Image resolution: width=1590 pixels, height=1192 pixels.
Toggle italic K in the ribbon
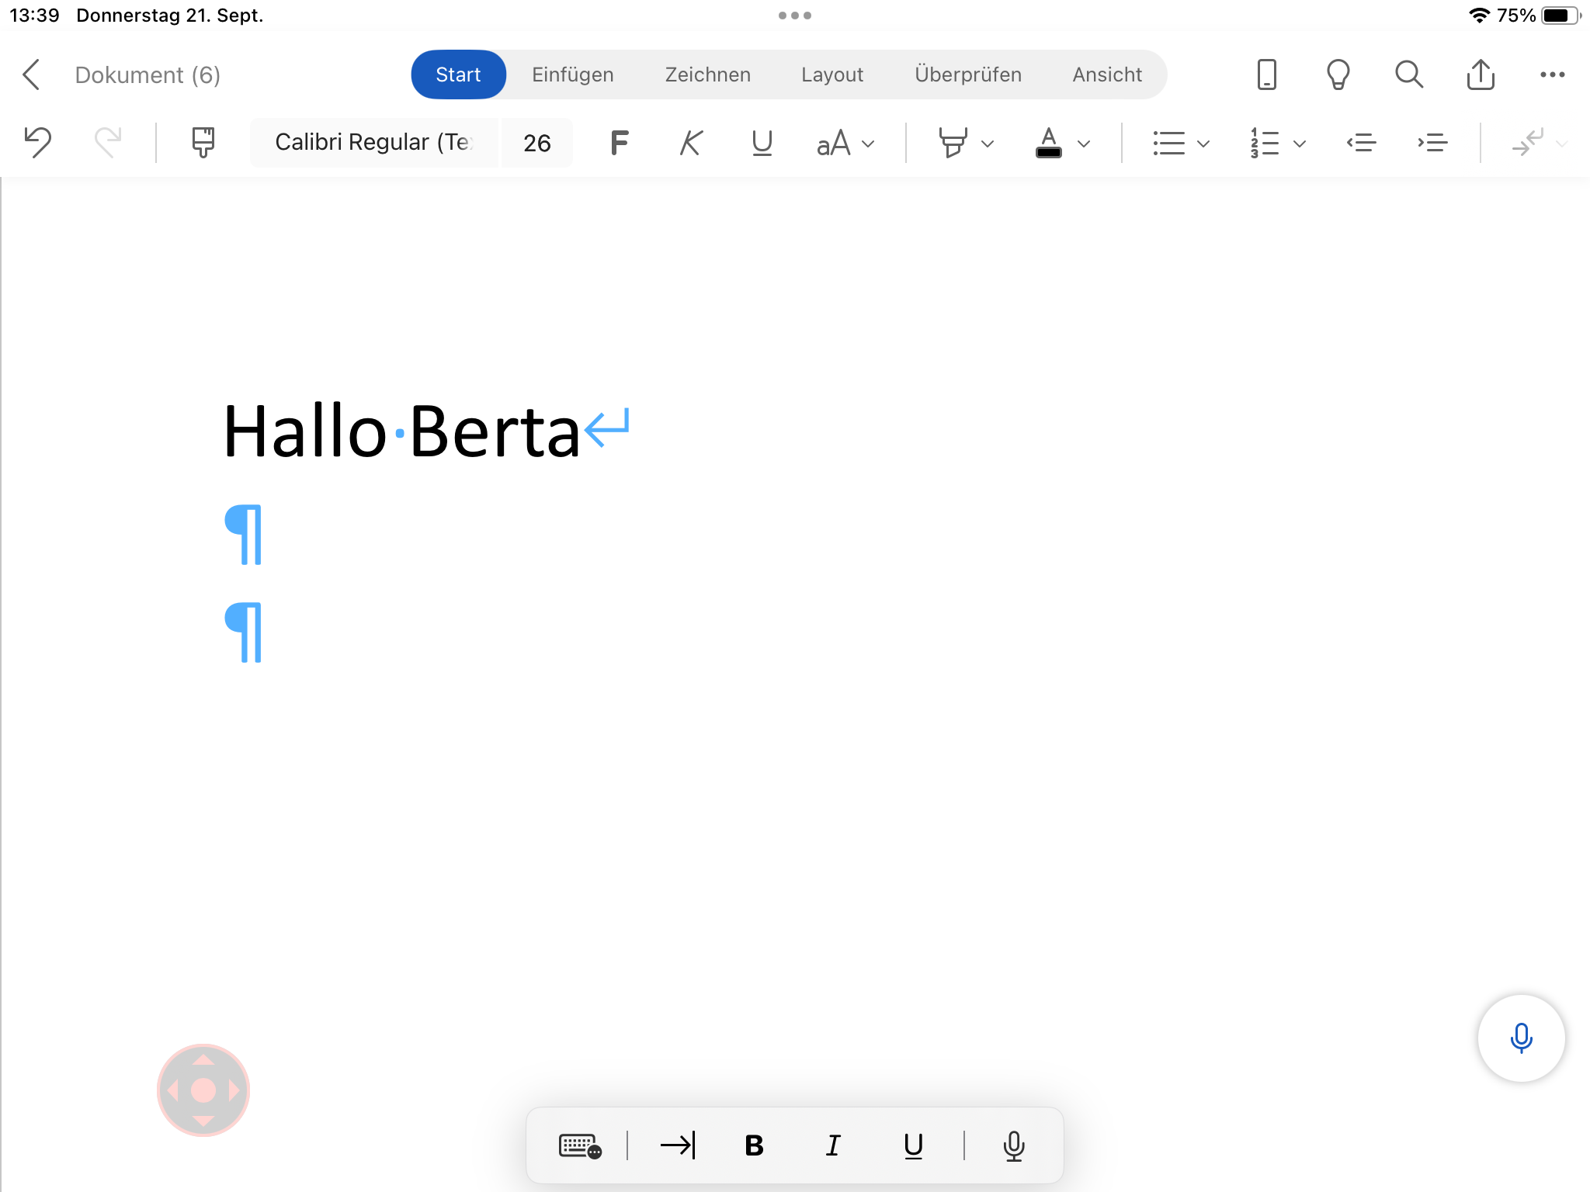click(690, 143)
